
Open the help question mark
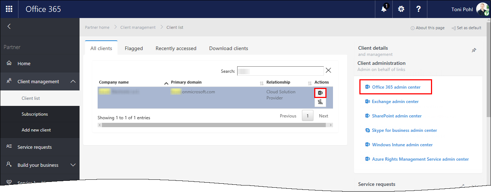point(418,9)
